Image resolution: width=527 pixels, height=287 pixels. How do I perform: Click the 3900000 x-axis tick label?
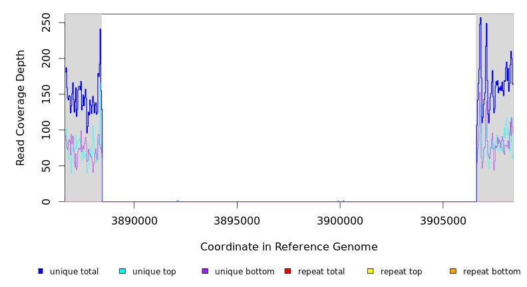(x=340, y=220)
